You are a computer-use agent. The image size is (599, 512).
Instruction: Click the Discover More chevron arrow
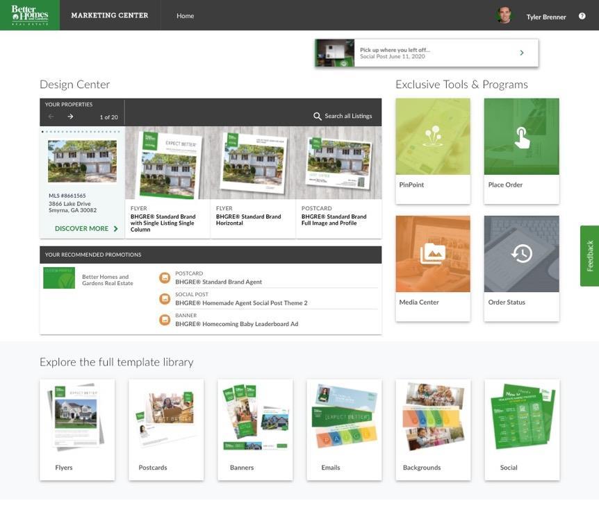click(x=116, y=228)
